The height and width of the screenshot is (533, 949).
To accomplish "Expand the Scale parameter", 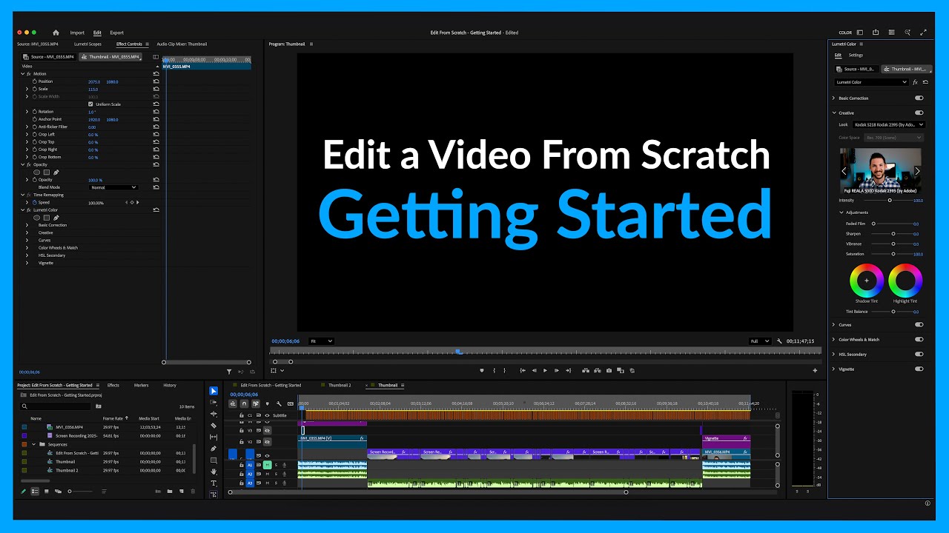I will (27, 89).
